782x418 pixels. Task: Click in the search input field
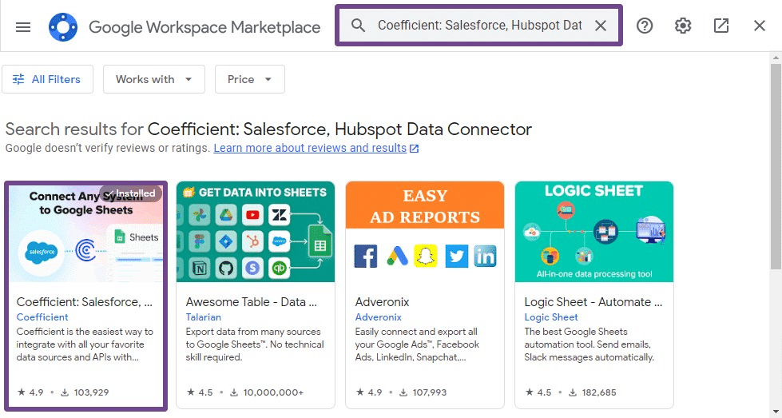479,26
